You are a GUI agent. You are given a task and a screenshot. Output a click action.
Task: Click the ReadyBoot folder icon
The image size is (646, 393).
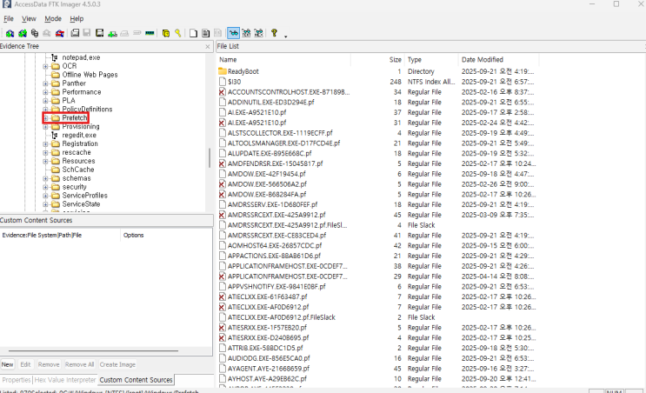[x=223, y=71]
